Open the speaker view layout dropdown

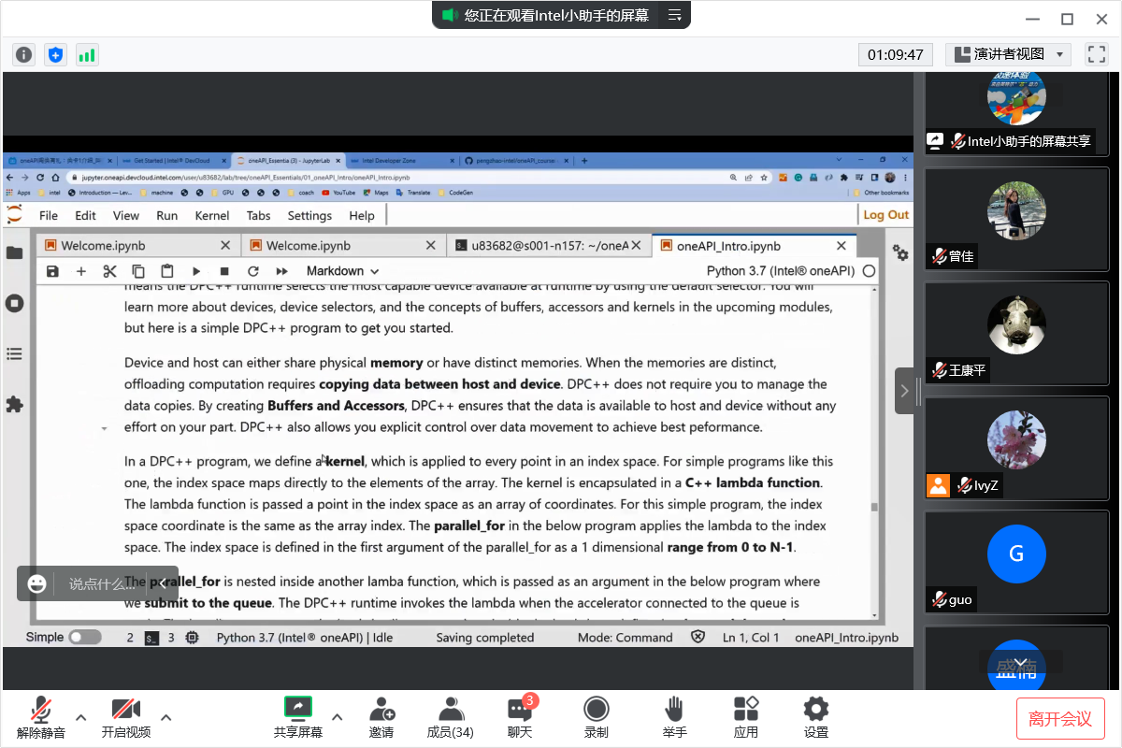click(1008, 54)
